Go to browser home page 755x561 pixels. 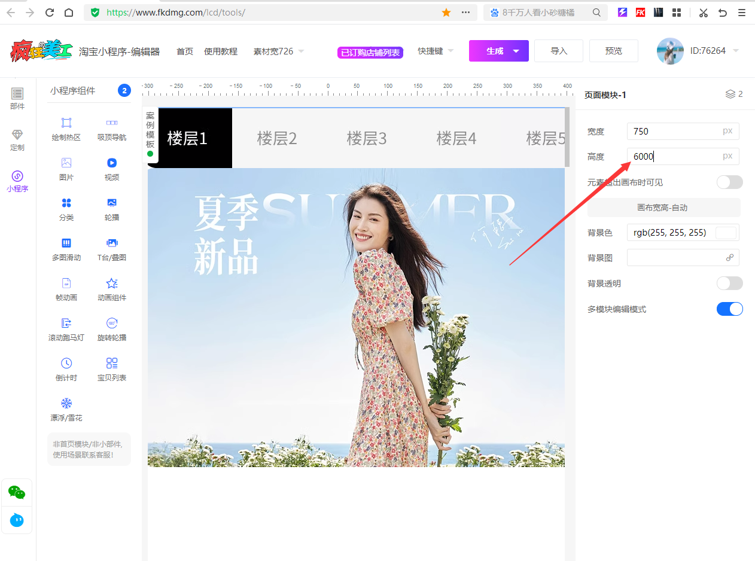[69, 12]
